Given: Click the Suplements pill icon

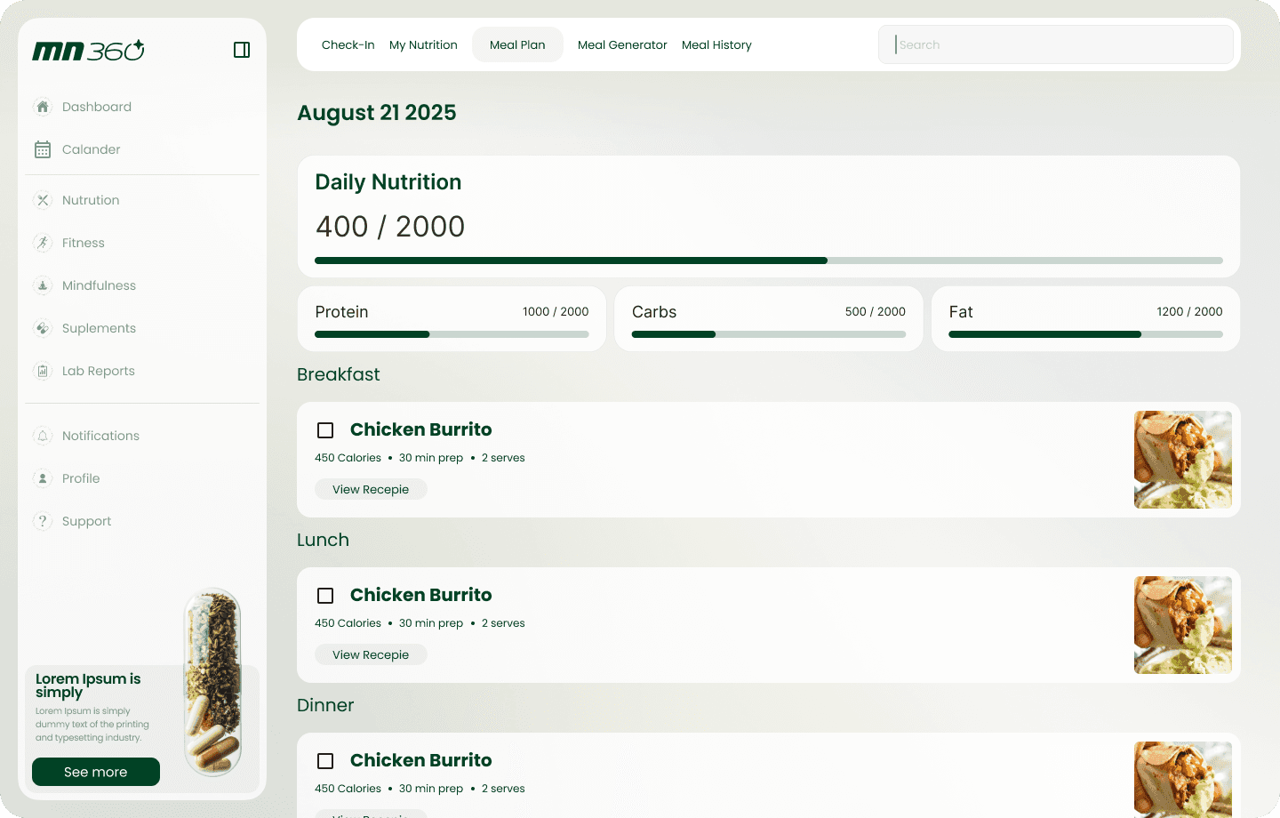Looking at the screenshot, I should pyautogui.click(x=43, y=328).
